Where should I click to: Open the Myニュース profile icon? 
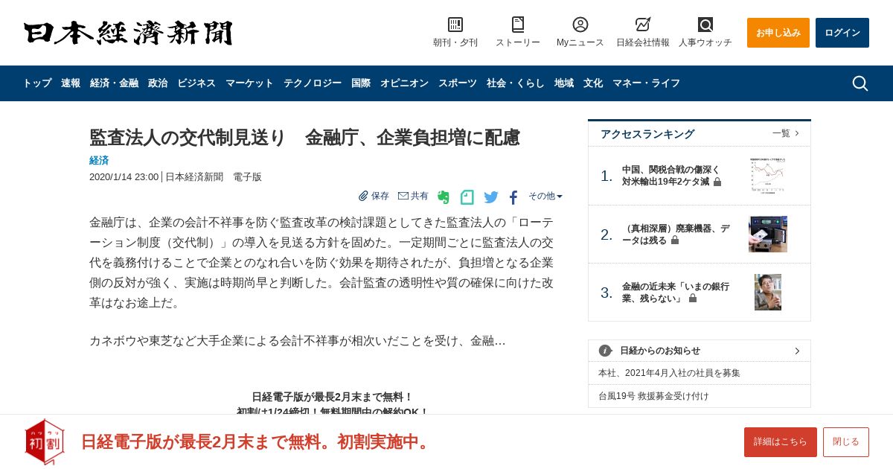pyautogui.click(x=580, y=25)
